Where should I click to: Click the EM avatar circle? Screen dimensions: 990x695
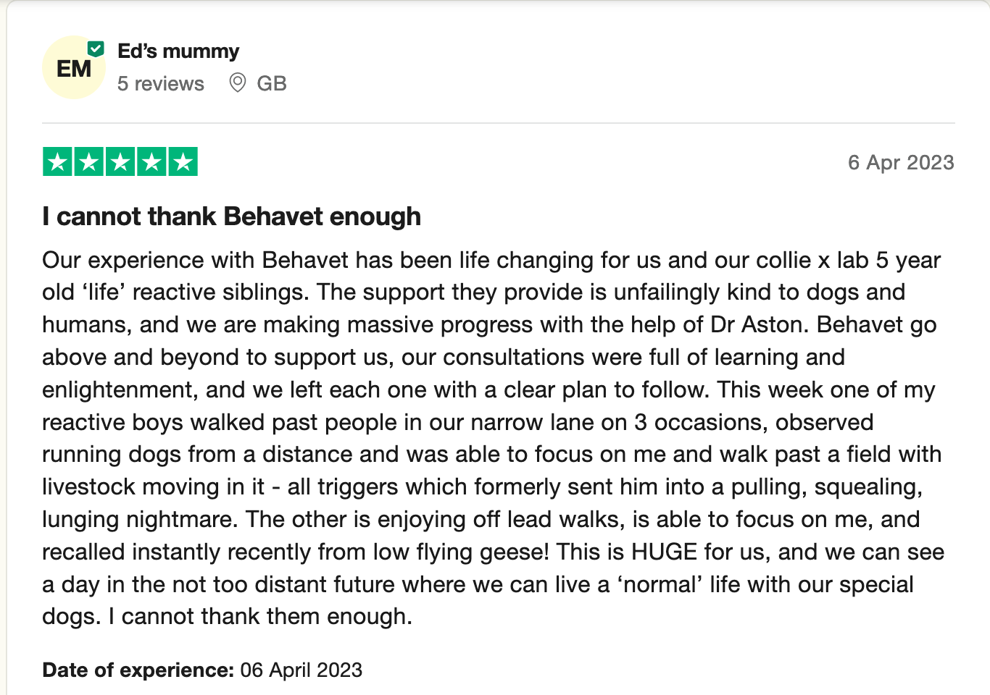pos(72,68)
